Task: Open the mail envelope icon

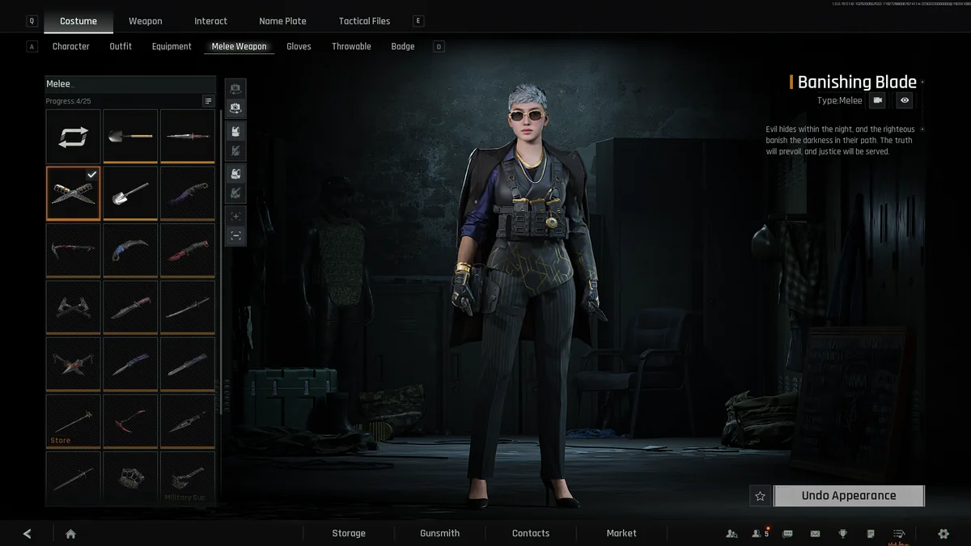Action: [815, 534]
